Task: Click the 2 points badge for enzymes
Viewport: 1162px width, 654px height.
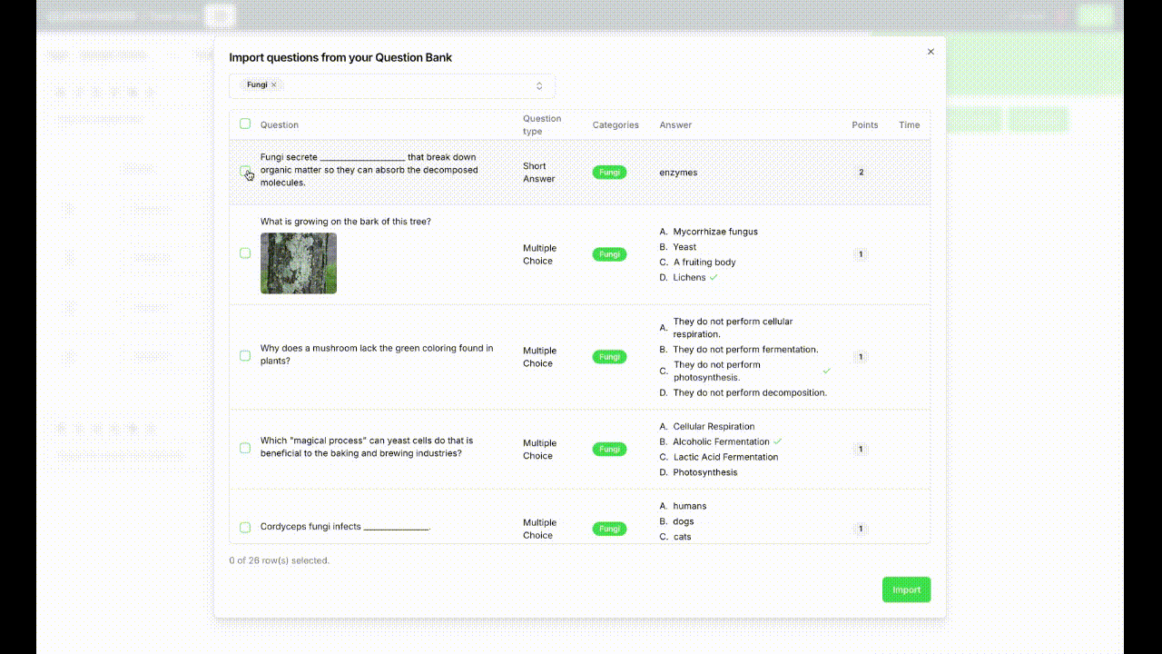Action: 861,172
